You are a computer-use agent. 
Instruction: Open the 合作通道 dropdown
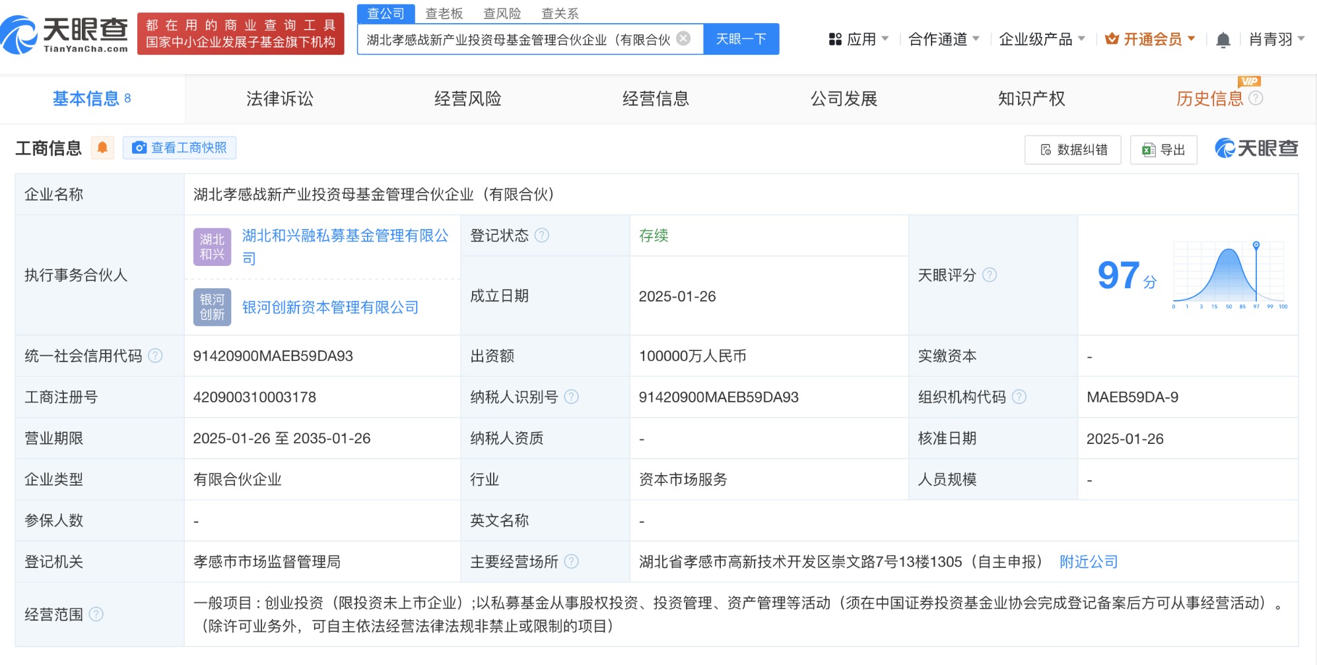click(943, 40)
